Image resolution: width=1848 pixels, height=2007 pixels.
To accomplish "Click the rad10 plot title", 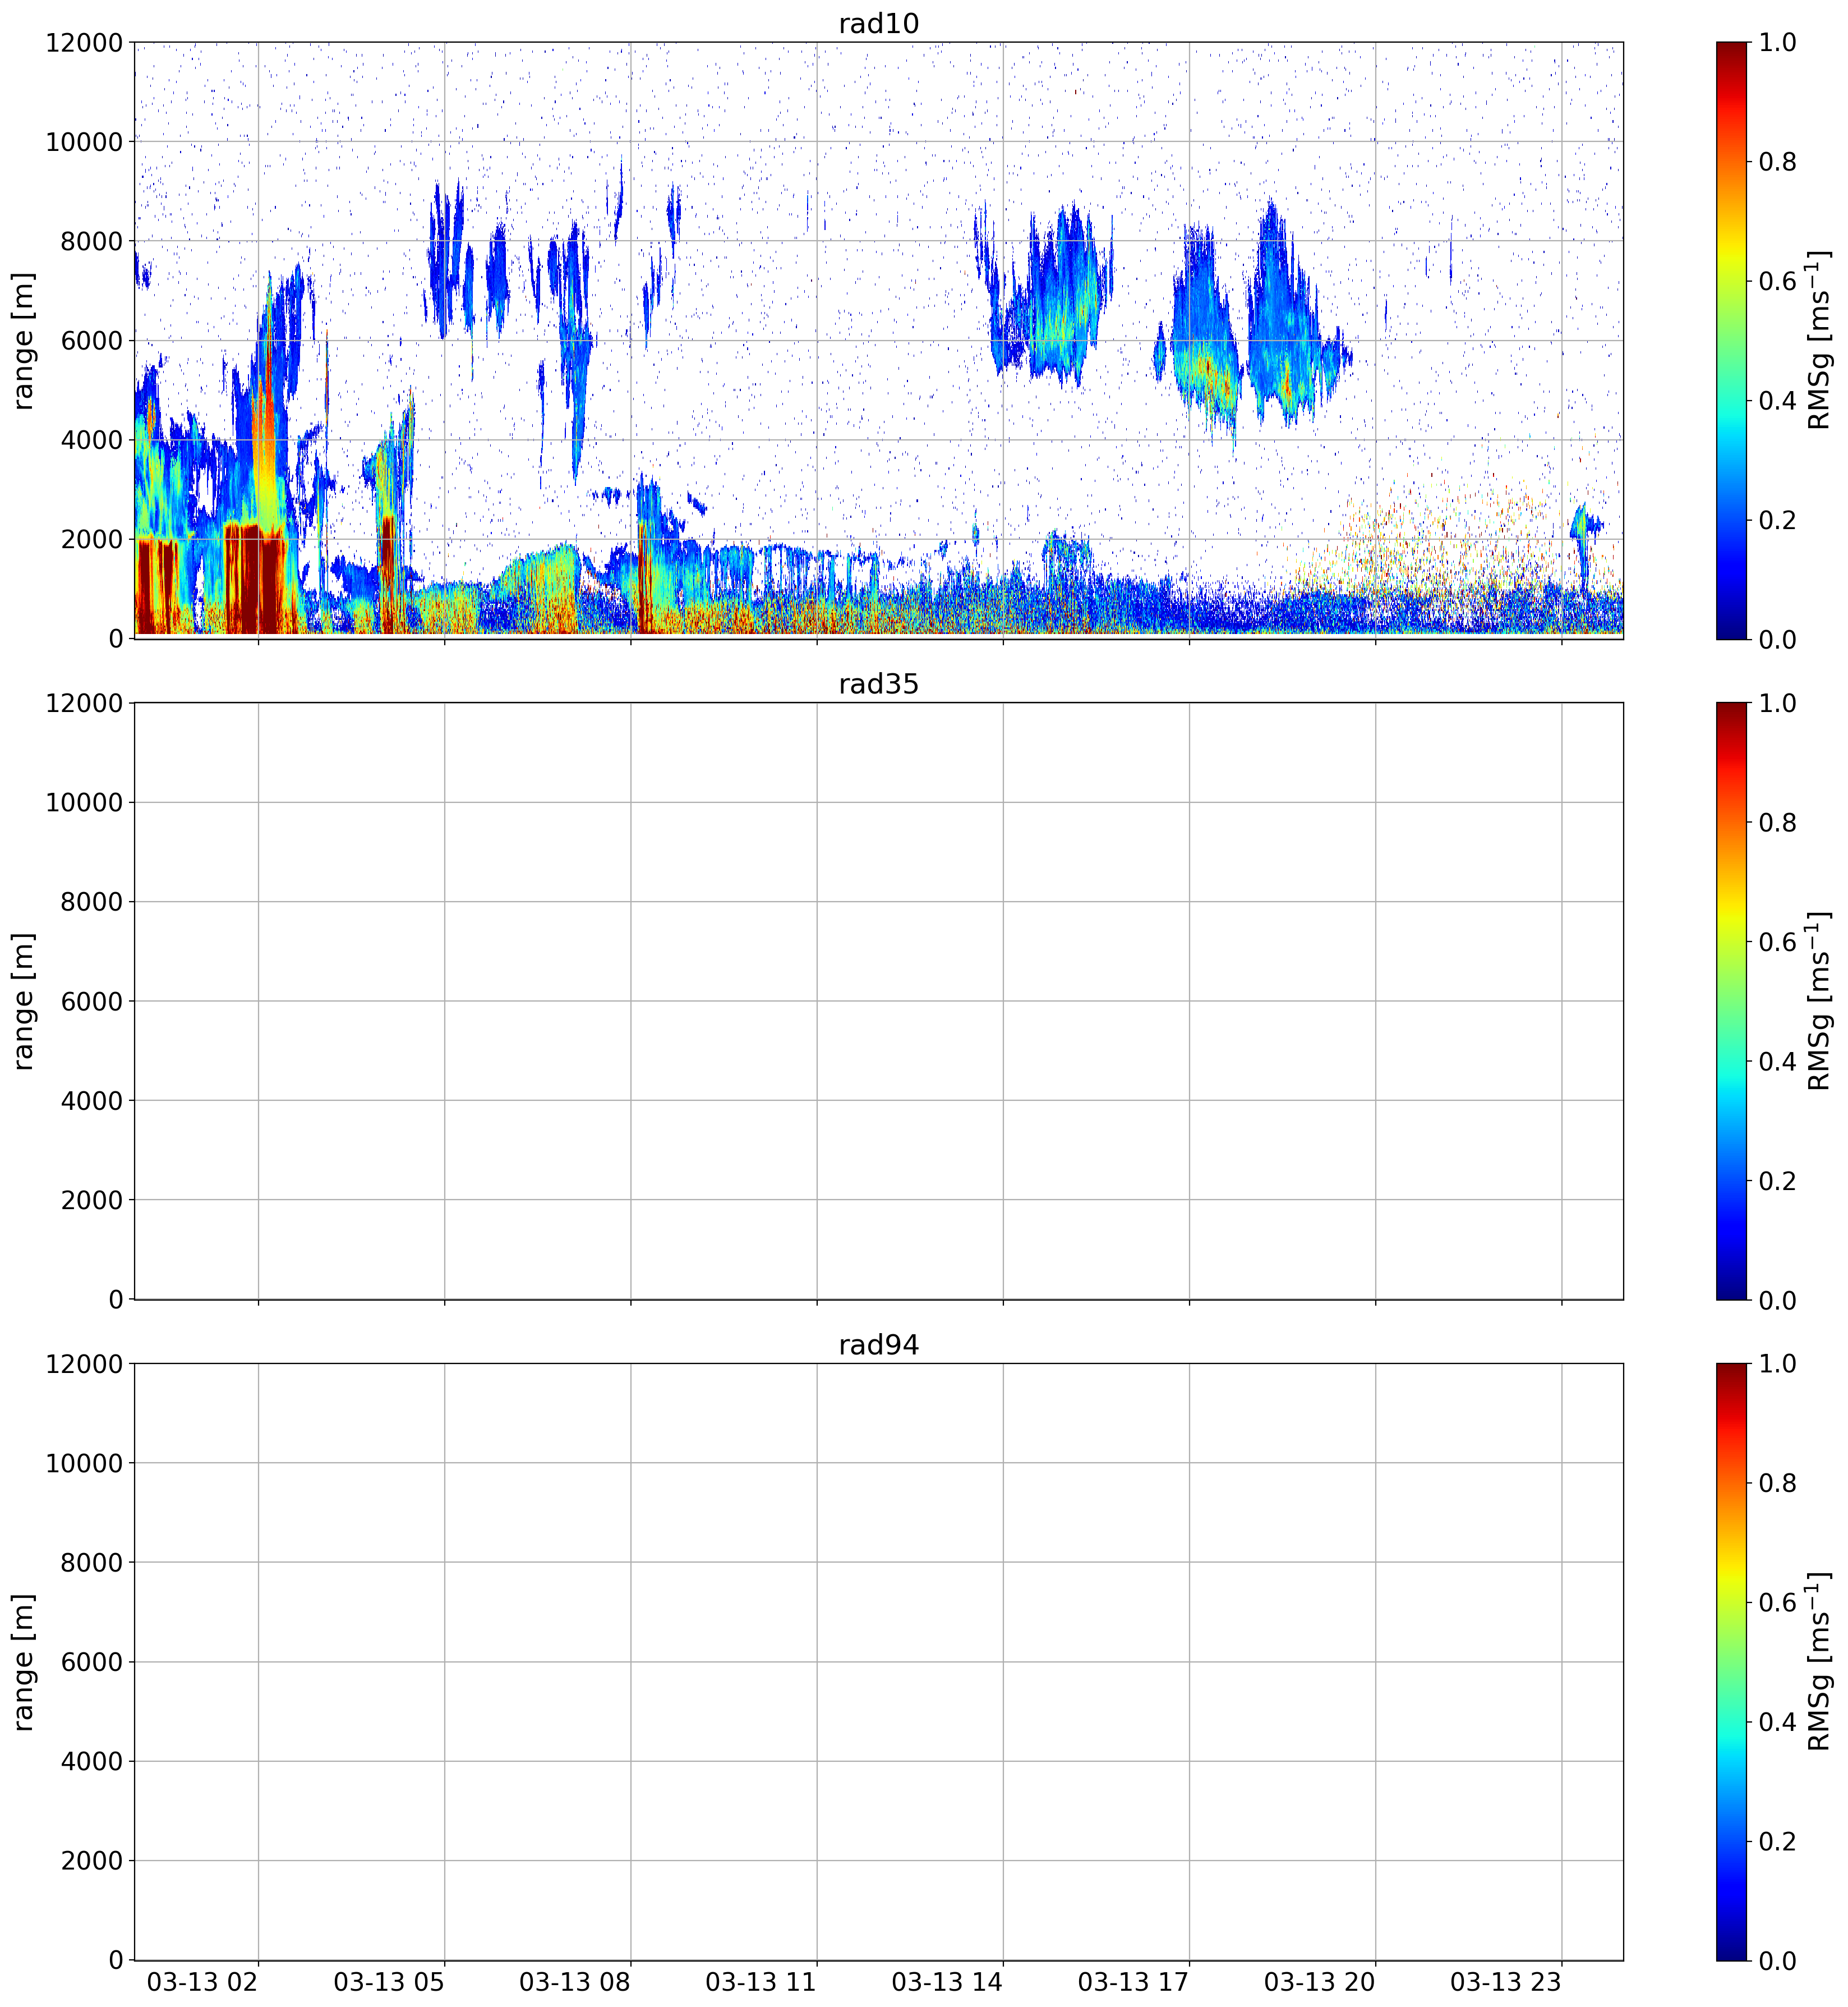I will tap(878, 24).
